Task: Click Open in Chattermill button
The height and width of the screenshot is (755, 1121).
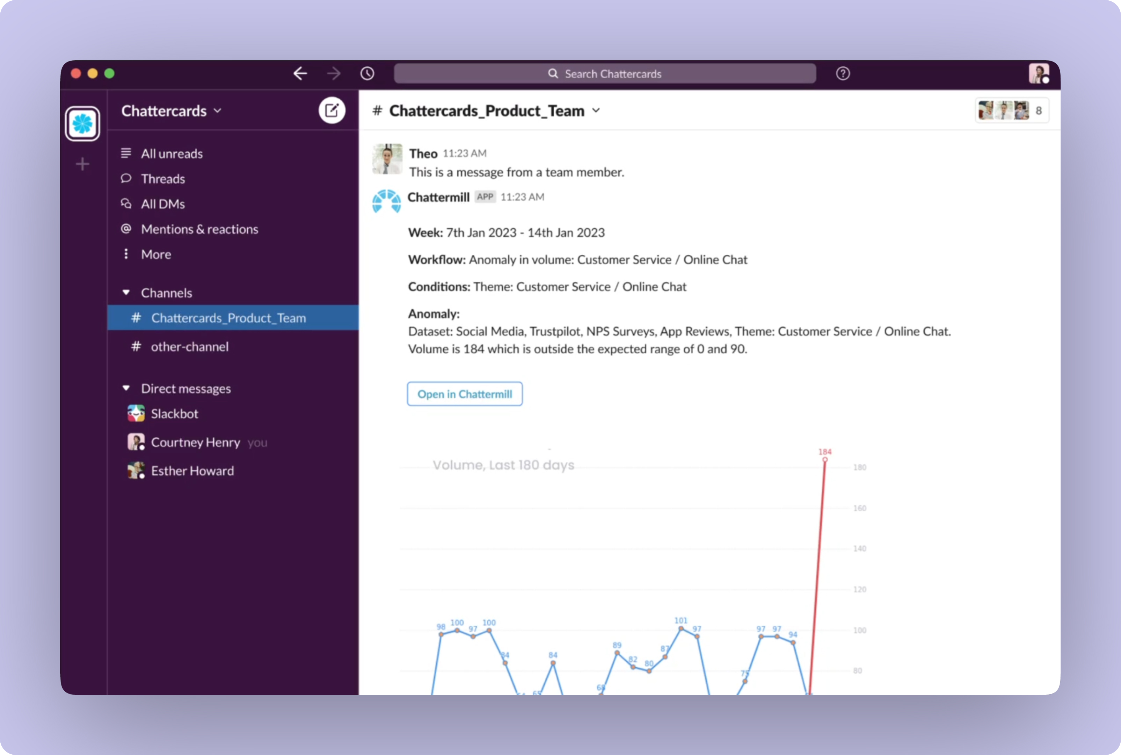Action: [464, 394]
